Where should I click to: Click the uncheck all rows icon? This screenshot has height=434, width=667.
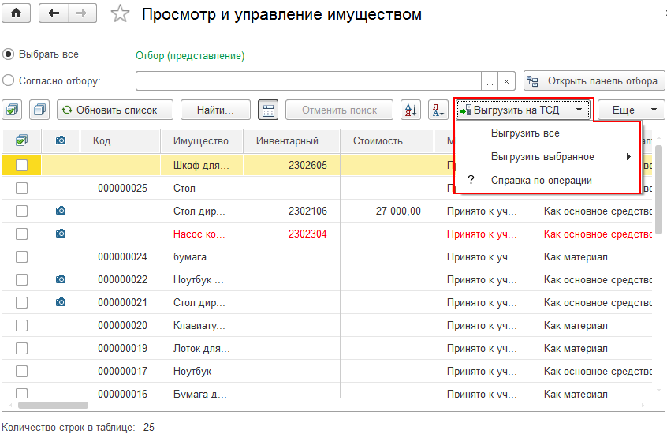coord(40,110)
